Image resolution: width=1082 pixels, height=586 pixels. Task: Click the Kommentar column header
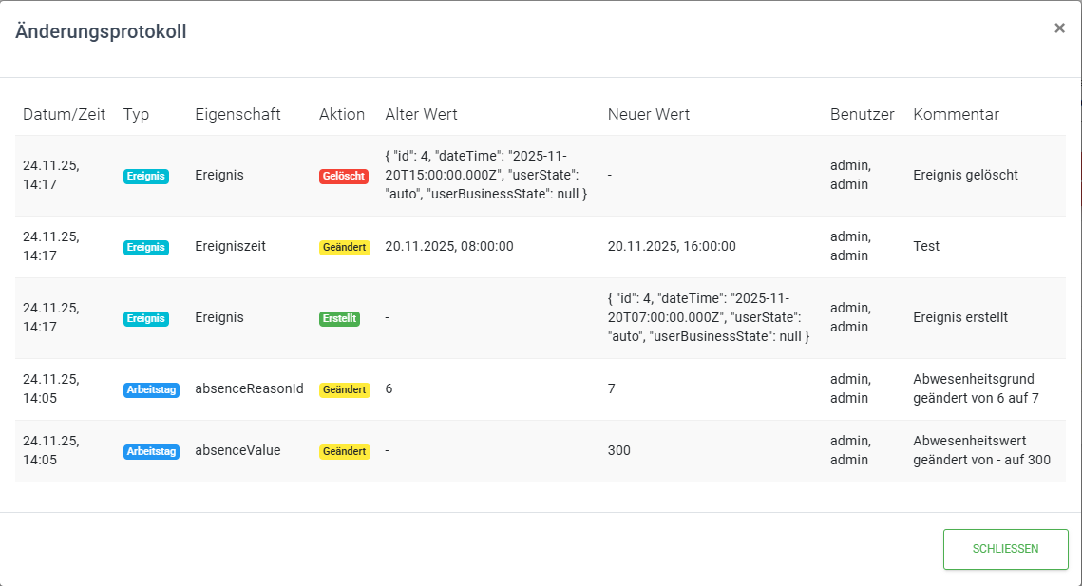pos(956,114)
